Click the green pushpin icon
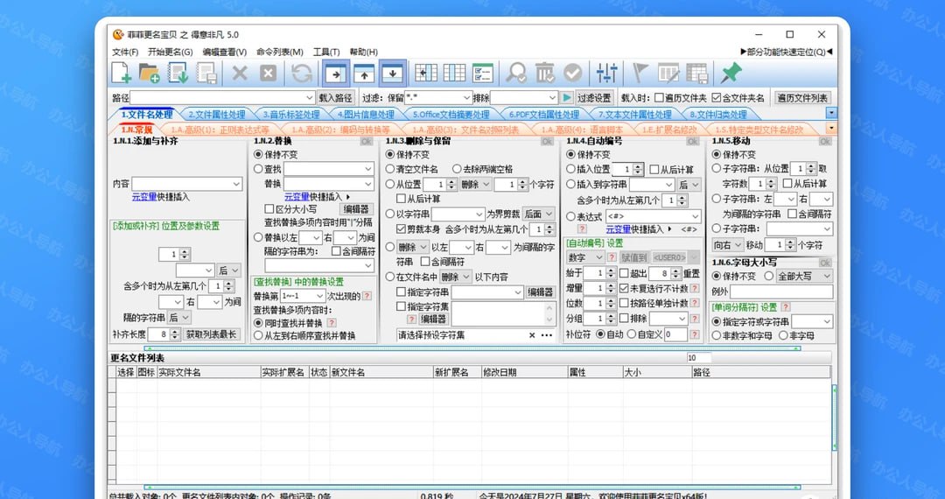This screenshot has height=499, width=945. coord(731,74)
